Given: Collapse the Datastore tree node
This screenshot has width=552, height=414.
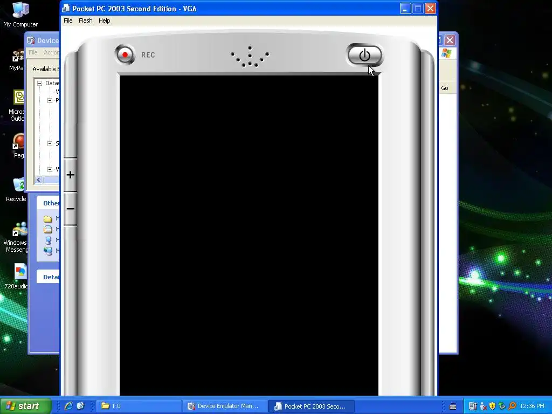Looking at the screenshot, I should 40,83.
